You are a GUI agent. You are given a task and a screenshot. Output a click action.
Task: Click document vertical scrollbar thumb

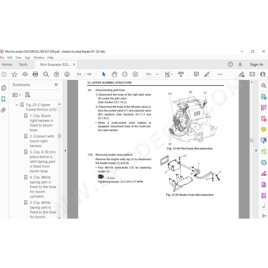[x=252, y=141]
